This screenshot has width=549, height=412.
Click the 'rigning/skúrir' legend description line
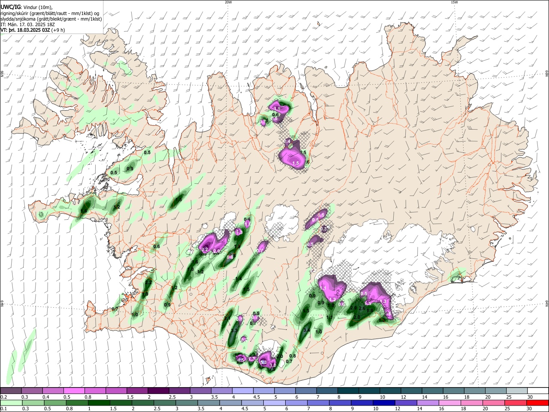click(50, 13)
